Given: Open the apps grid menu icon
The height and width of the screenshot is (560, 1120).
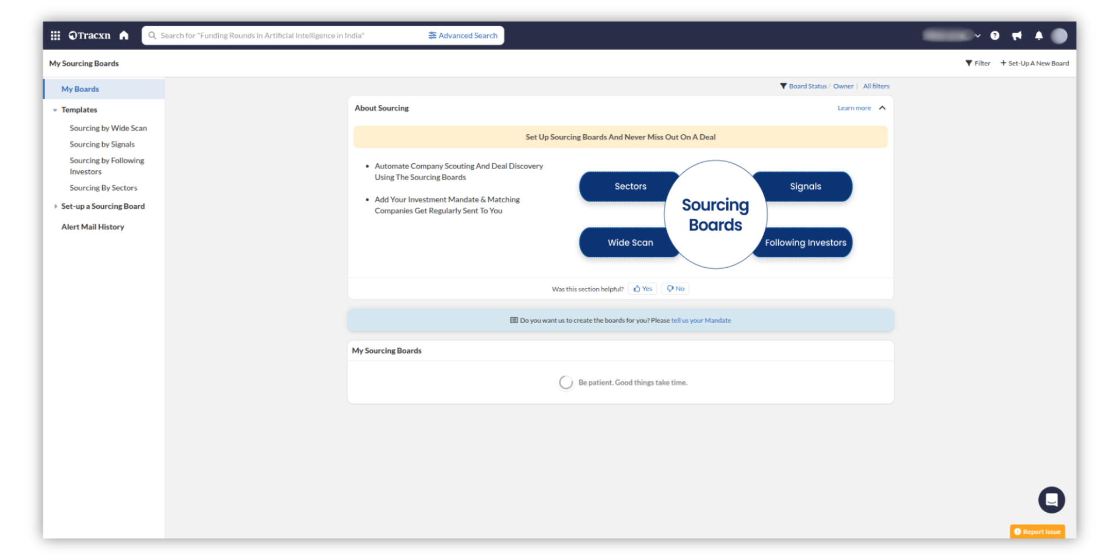Looking at the screenshot, I should click(55, 36).
